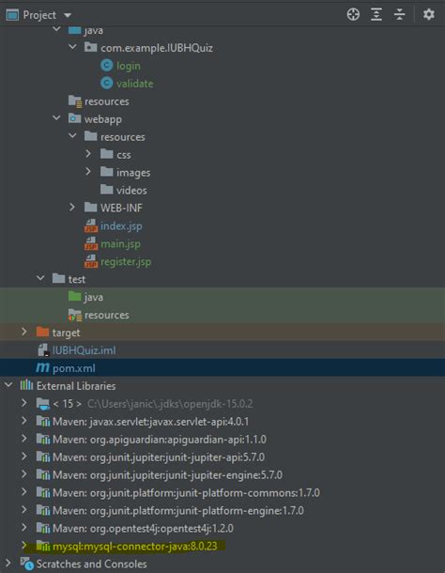
Task: Select the pom.xml file
Action: (x=74, y=368)
